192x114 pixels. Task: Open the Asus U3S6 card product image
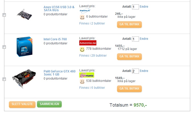(x=24, y=15)
